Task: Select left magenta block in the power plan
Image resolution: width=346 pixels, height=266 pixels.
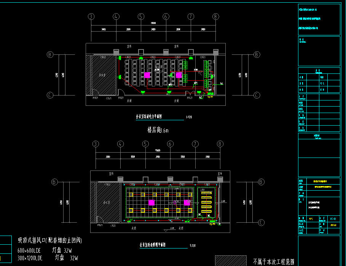Action: [147, 75]
